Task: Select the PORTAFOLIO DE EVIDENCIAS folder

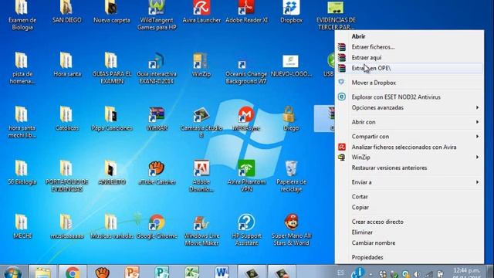Action: click(x=66, y=176)
